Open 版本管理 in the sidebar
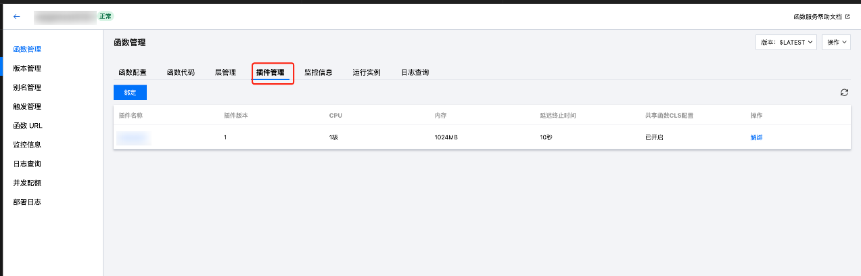Screen dimensions: 861x276 coord(27,68)
